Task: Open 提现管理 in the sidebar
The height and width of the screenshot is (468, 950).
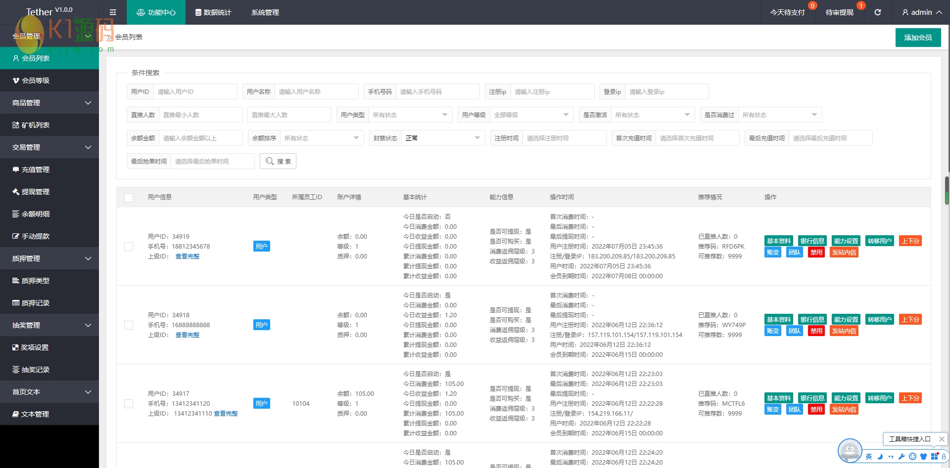Action: point(35,192)
